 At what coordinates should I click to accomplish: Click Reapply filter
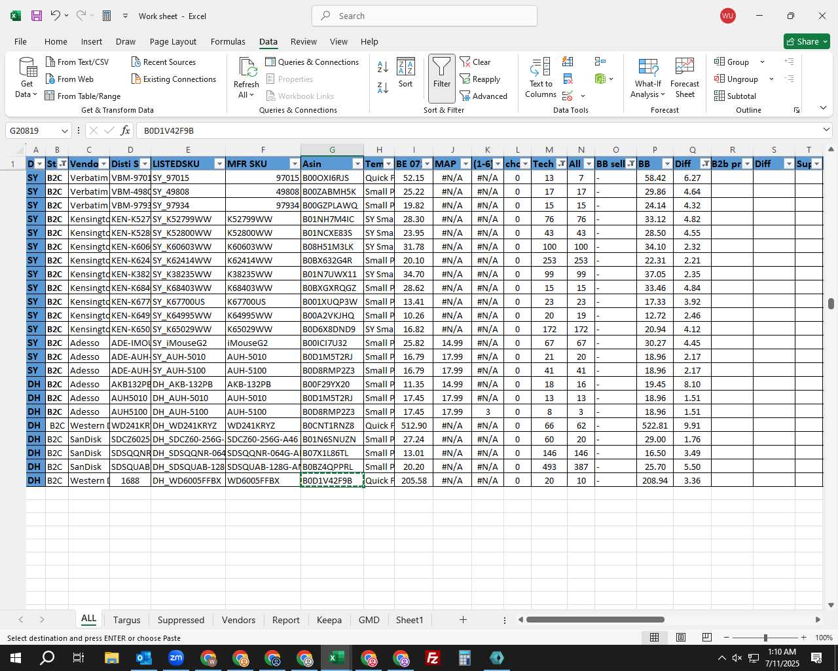(x=480, y=79)
